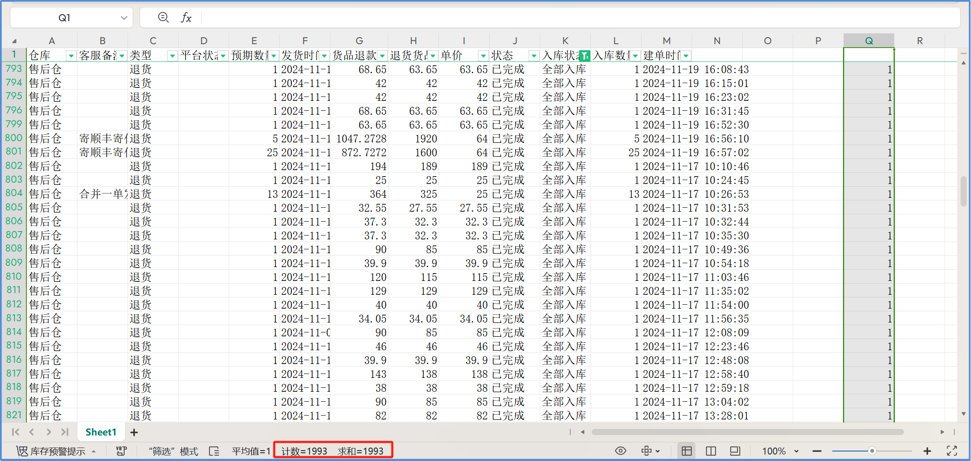Image resolution: width=971 pixels, height=461 pixels.
Task: Select the cell with value 872.7272
Action: coord(359,152)
